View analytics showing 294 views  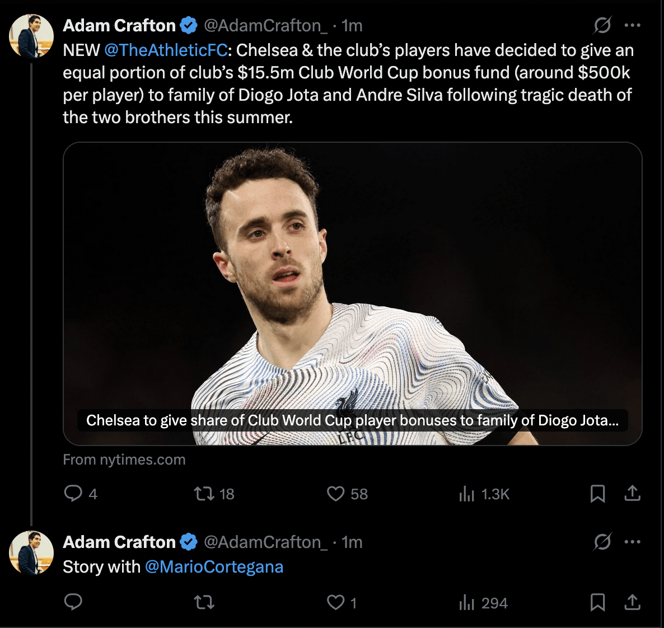(467, 603)
